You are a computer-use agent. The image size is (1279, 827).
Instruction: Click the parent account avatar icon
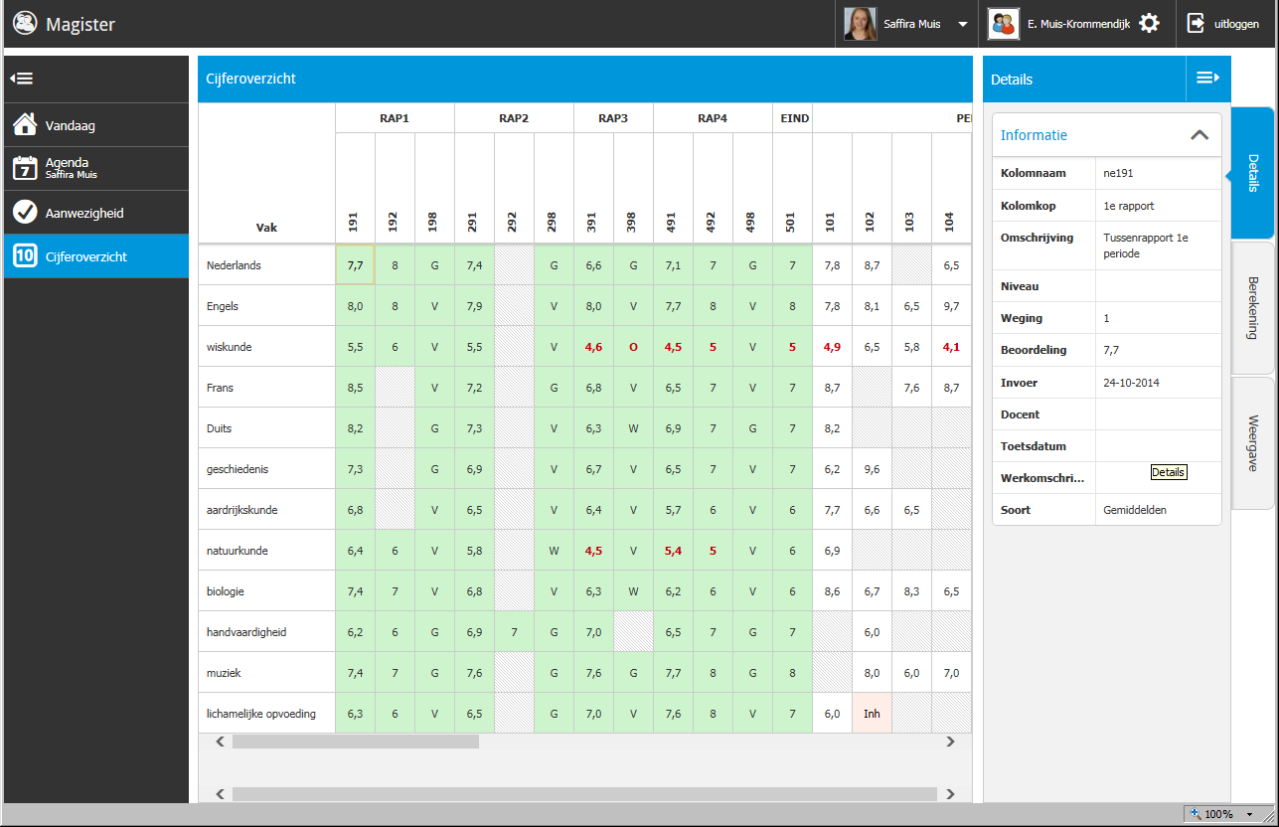pyautogui.click(x=1004, y=24)
